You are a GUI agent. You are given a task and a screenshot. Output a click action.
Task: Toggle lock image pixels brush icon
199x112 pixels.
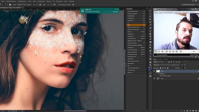tap(163, 68)
